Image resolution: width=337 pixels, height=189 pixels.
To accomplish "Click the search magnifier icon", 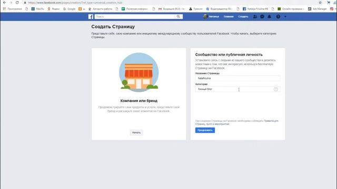I will coord(178,16).
